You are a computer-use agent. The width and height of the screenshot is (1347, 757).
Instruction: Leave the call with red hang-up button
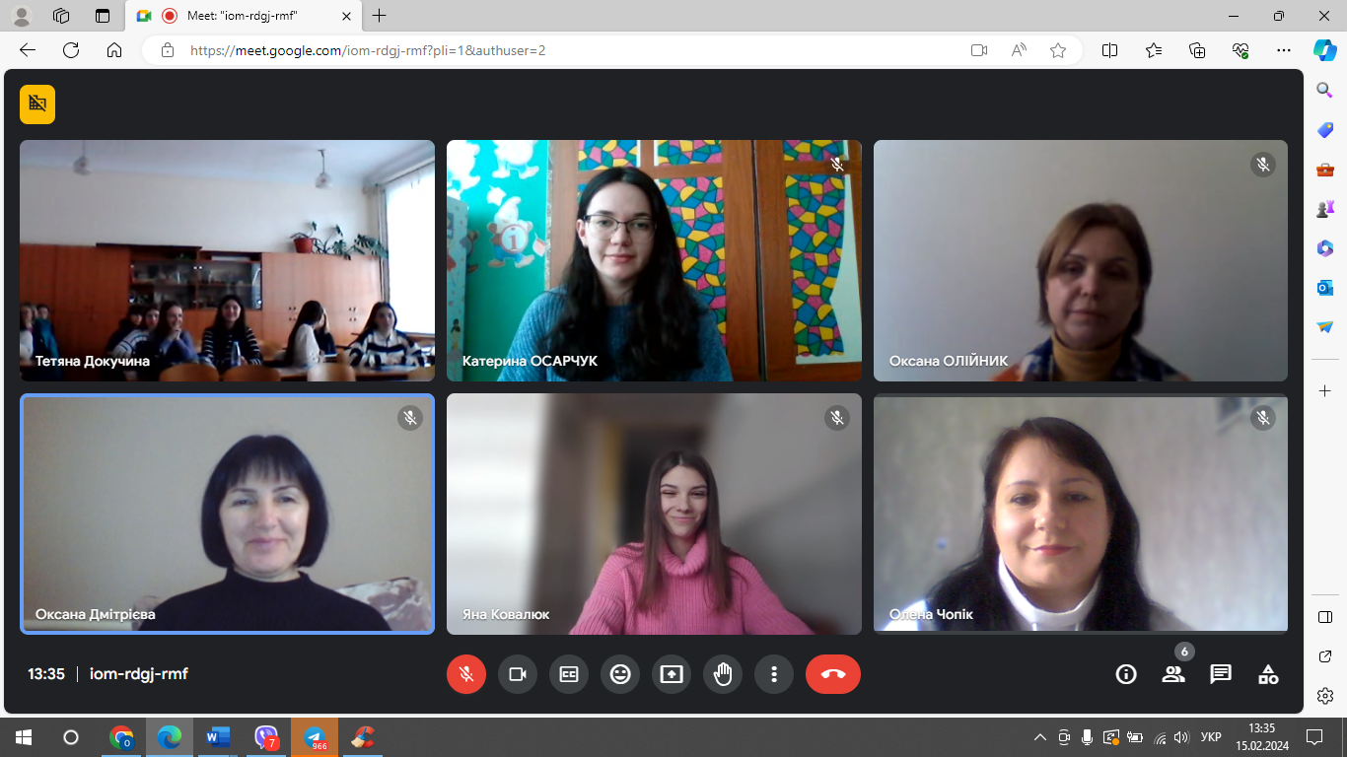pyautogui.click(x=833, y=674)
